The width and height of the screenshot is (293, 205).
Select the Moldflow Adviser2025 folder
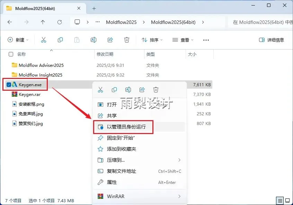(41, 65)
